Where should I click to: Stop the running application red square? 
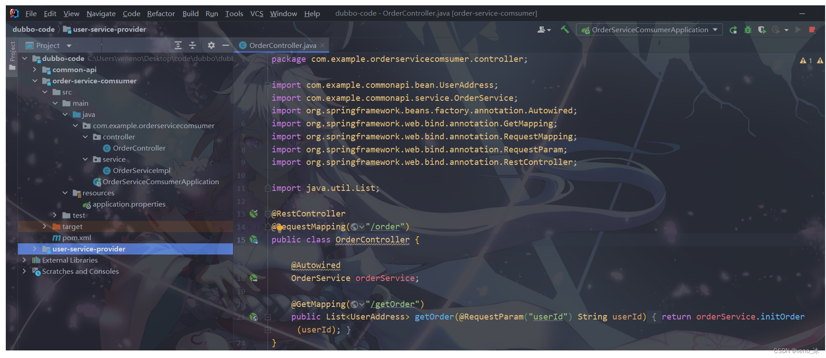[812, 30]
